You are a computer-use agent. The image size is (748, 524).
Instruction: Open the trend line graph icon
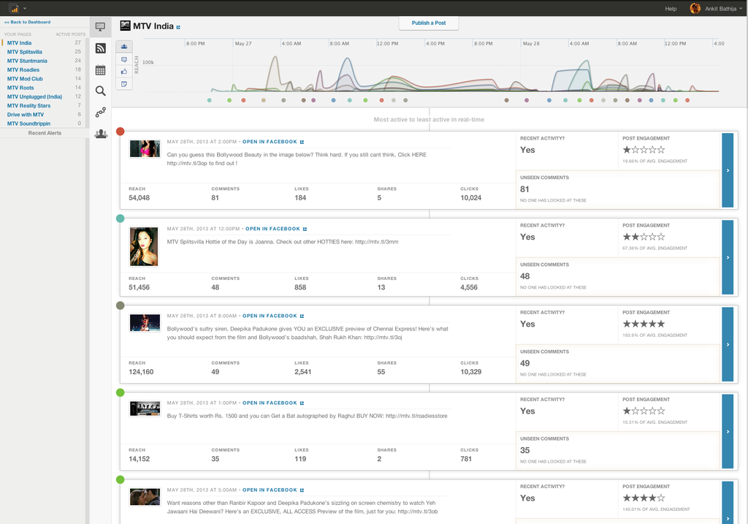(x=101, y=112)
